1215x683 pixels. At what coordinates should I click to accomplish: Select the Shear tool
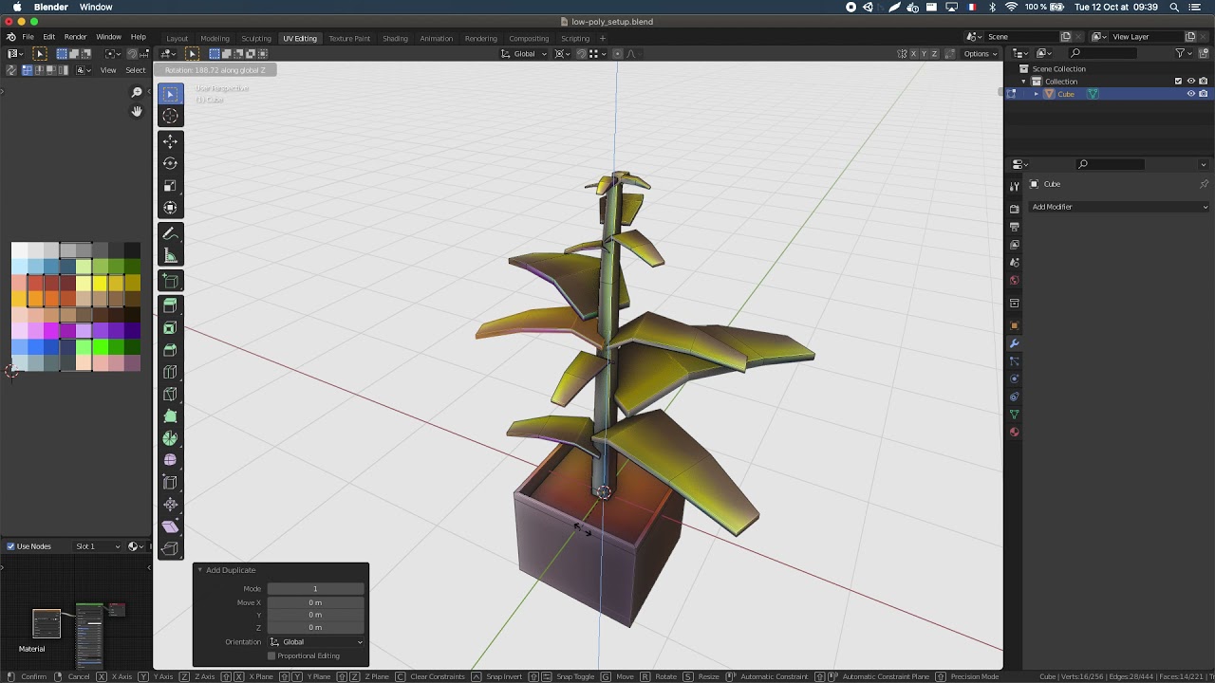(170, 526)
